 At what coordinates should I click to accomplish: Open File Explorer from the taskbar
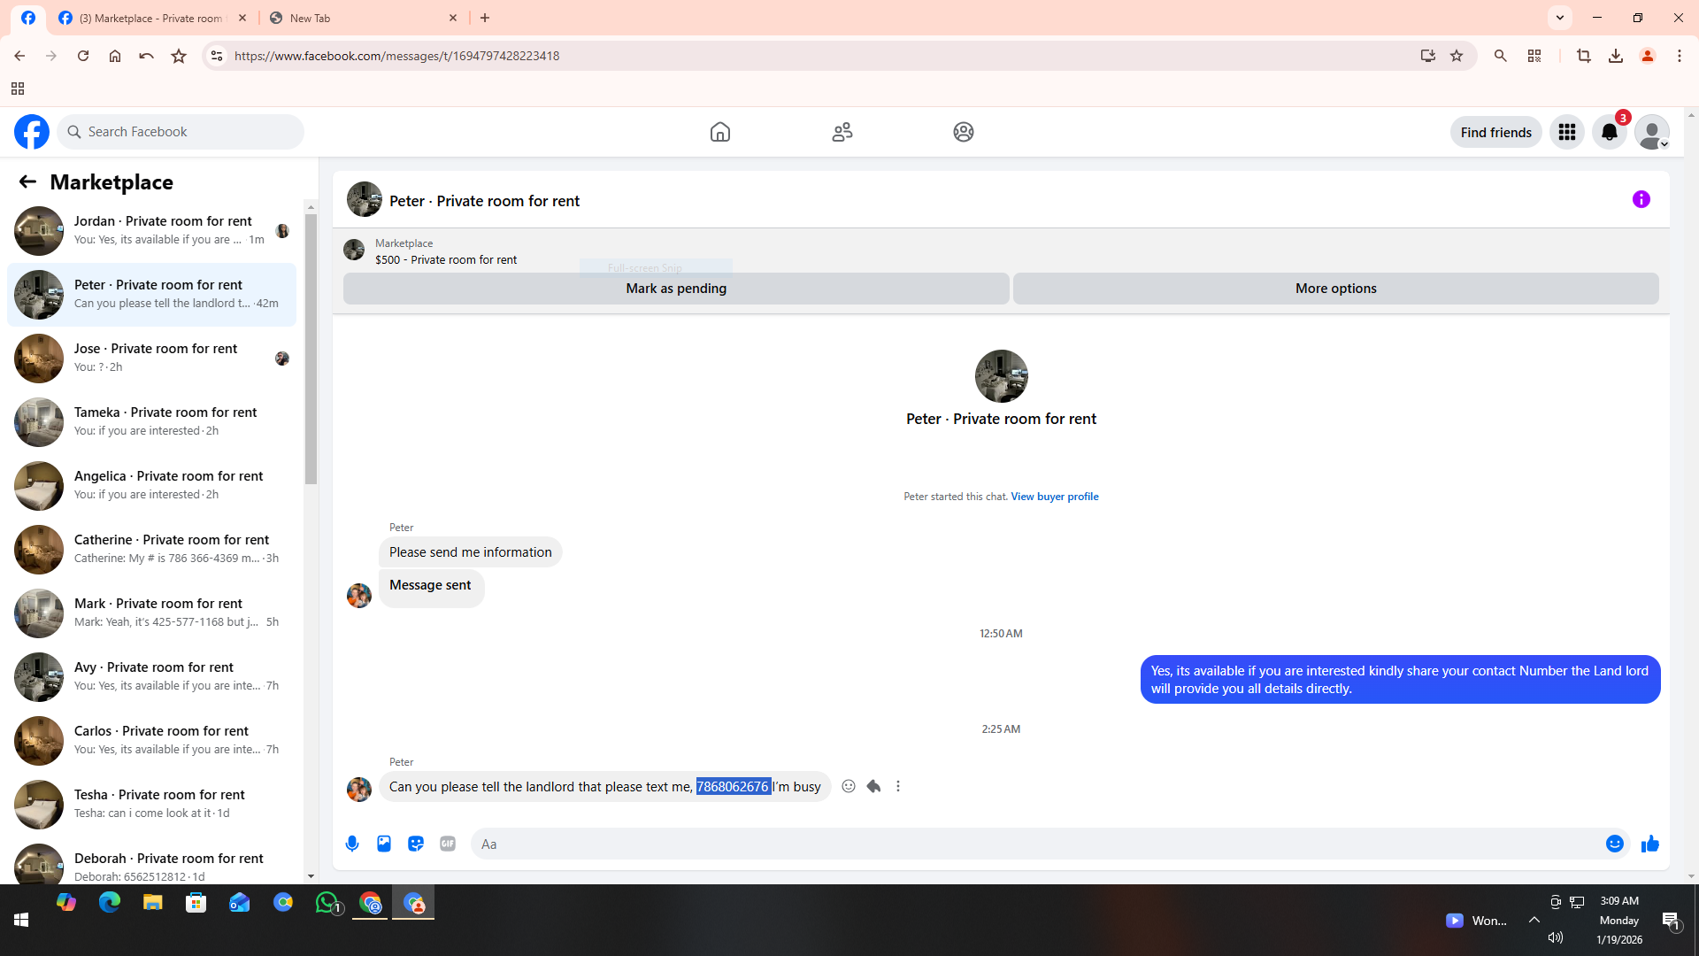click(153, 903)
